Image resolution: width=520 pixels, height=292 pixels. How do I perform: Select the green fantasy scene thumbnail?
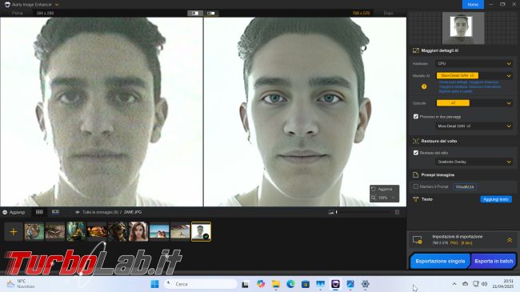pyautogui.click(x=76, y=232)
